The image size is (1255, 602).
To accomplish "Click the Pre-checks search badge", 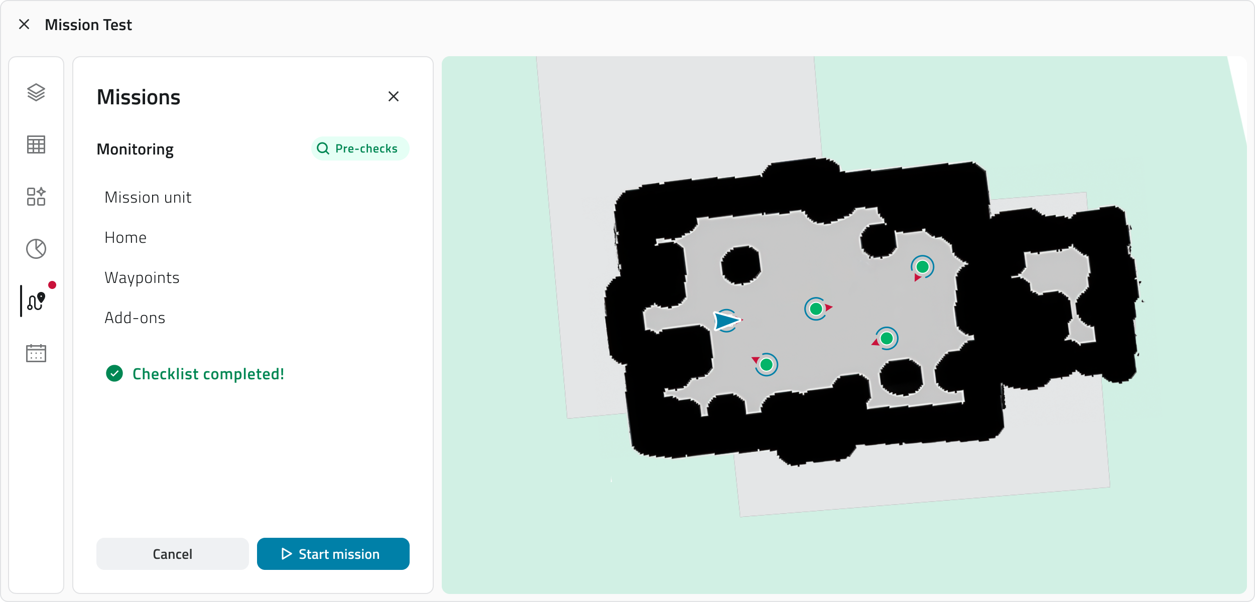I will point(360,148).
